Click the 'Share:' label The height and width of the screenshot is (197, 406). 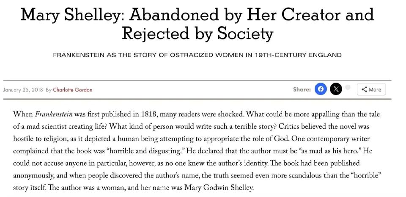coord(302,89)
